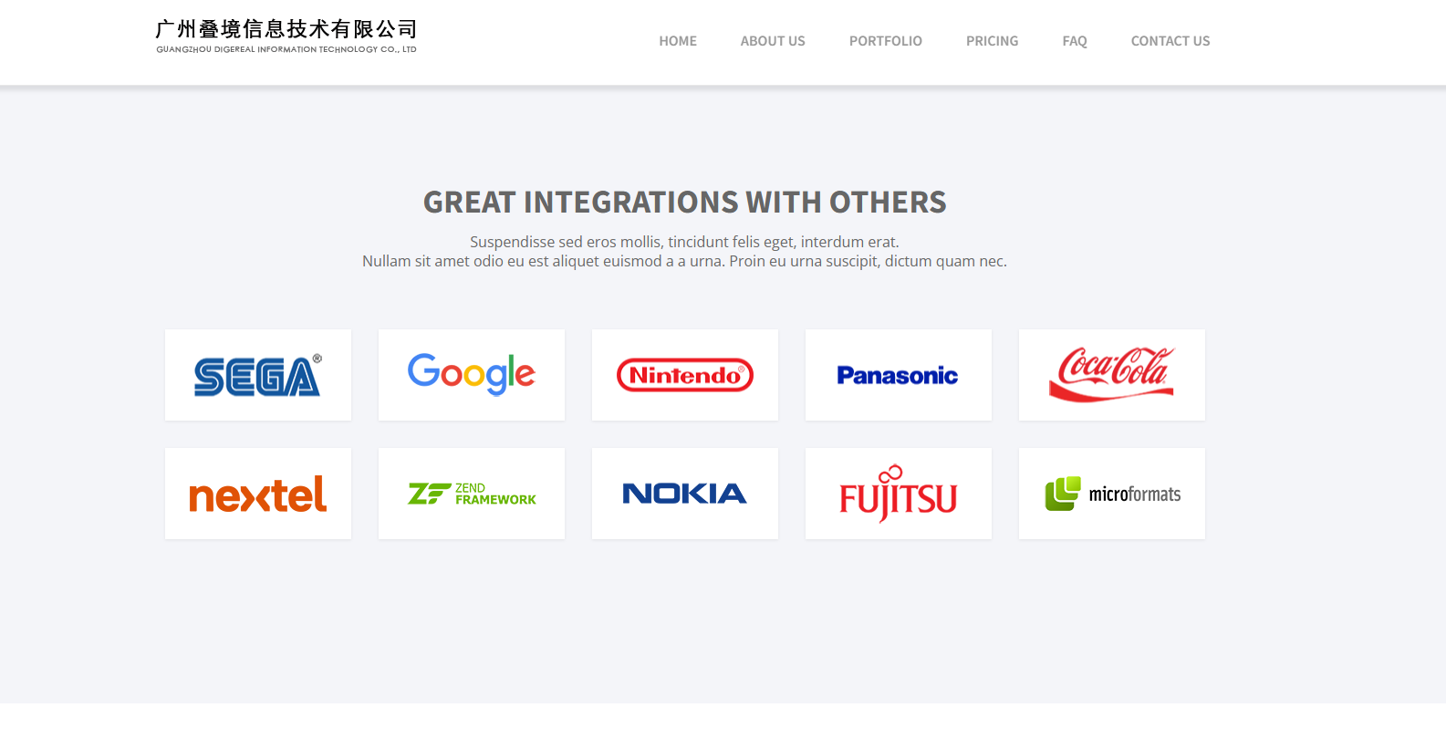1446x739 pixels.
Task: Open the microformats logo tile
Action: click(1111, 494)
